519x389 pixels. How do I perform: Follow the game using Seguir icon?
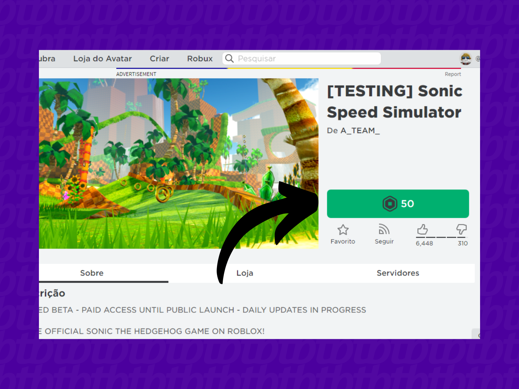point(384,229)
